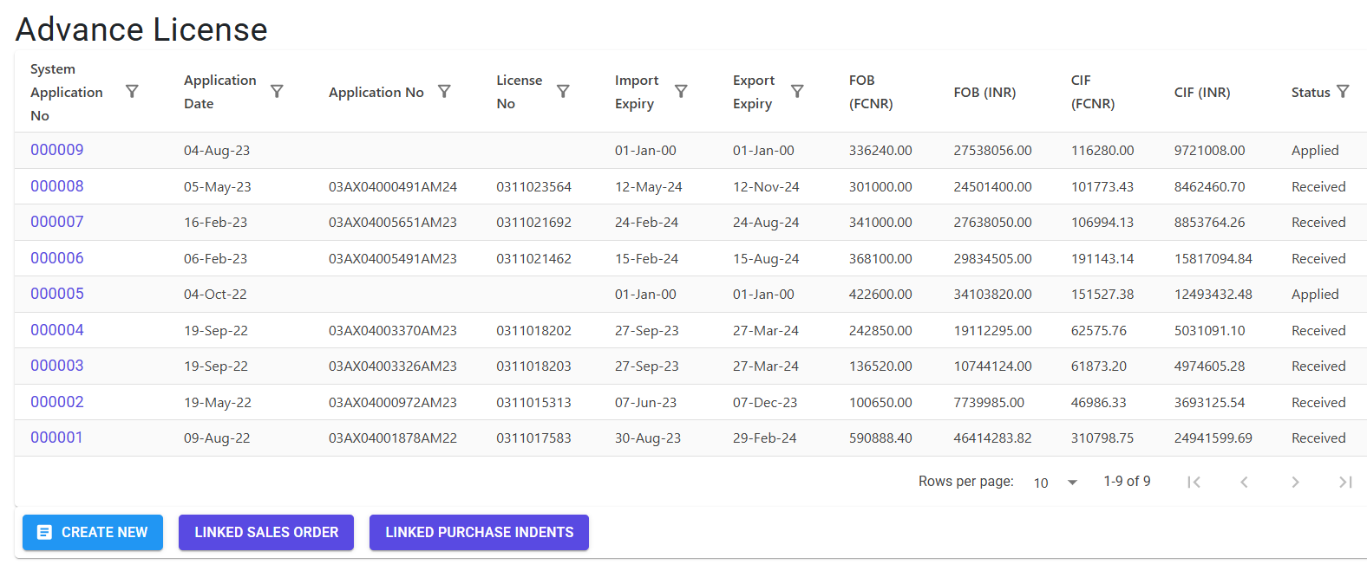This screenshot has height=564, width=1367.
Task: Select application number 03AX04005491AM23
Action: (393, 258)
